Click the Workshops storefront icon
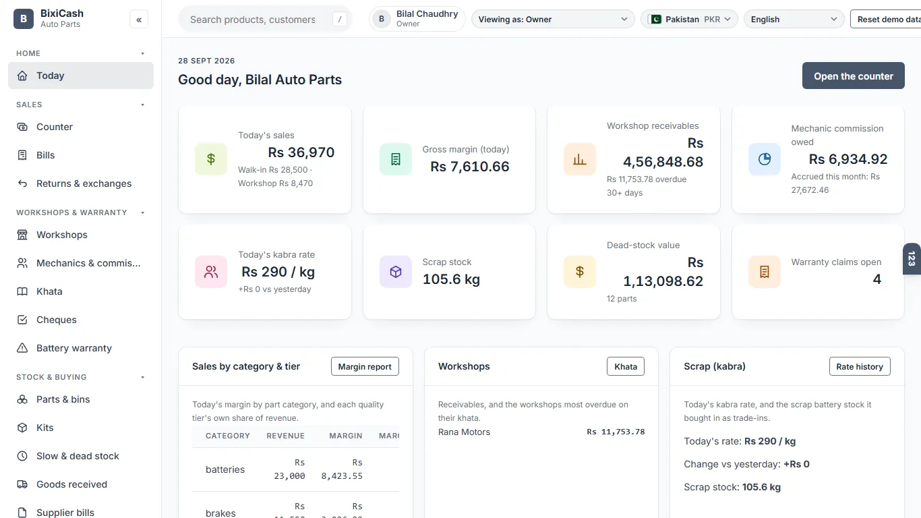 tap(22, 235)
